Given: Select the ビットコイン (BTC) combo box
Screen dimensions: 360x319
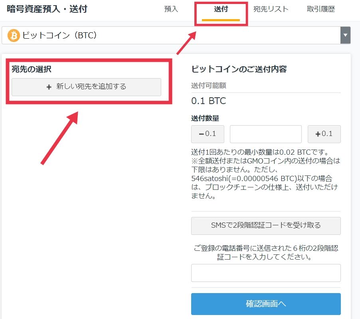Looking at the screenshot, I should click(176, 35).
